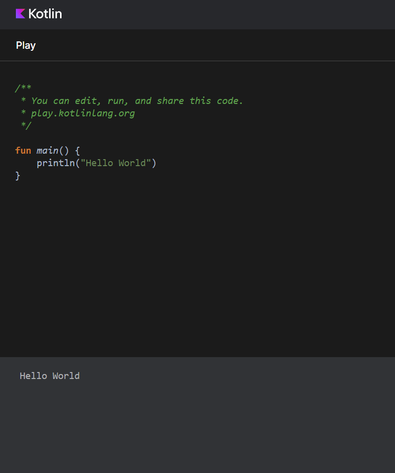Click the play.kotlinlang.org comment text
Image resolution: width=395 pixels, height=473 pixels.
tap(82, 113)
